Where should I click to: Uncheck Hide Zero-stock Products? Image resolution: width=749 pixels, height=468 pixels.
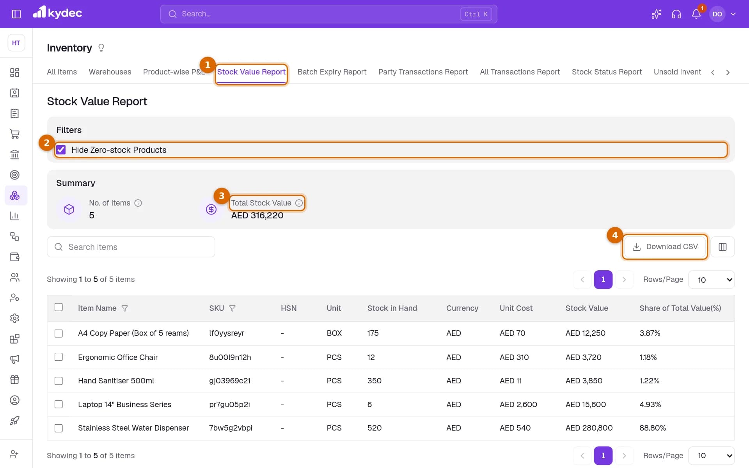(61, 150)
